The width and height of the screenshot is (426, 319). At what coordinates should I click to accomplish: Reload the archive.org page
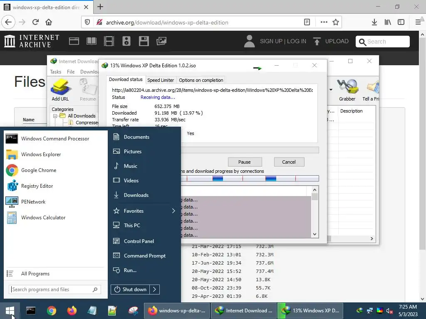36,22
